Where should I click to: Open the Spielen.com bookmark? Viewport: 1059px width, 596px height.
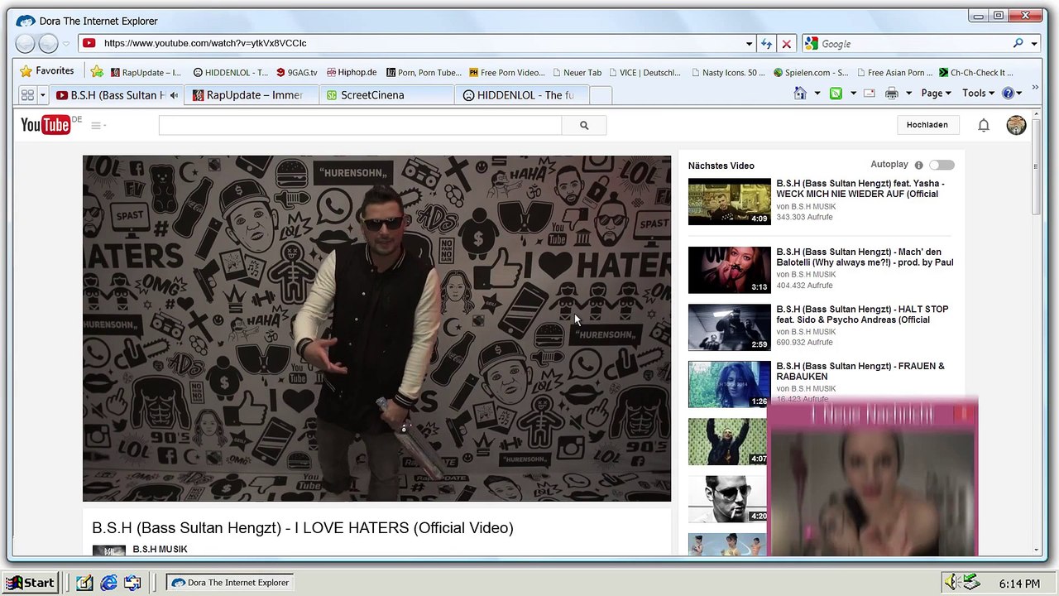point(811,72)
